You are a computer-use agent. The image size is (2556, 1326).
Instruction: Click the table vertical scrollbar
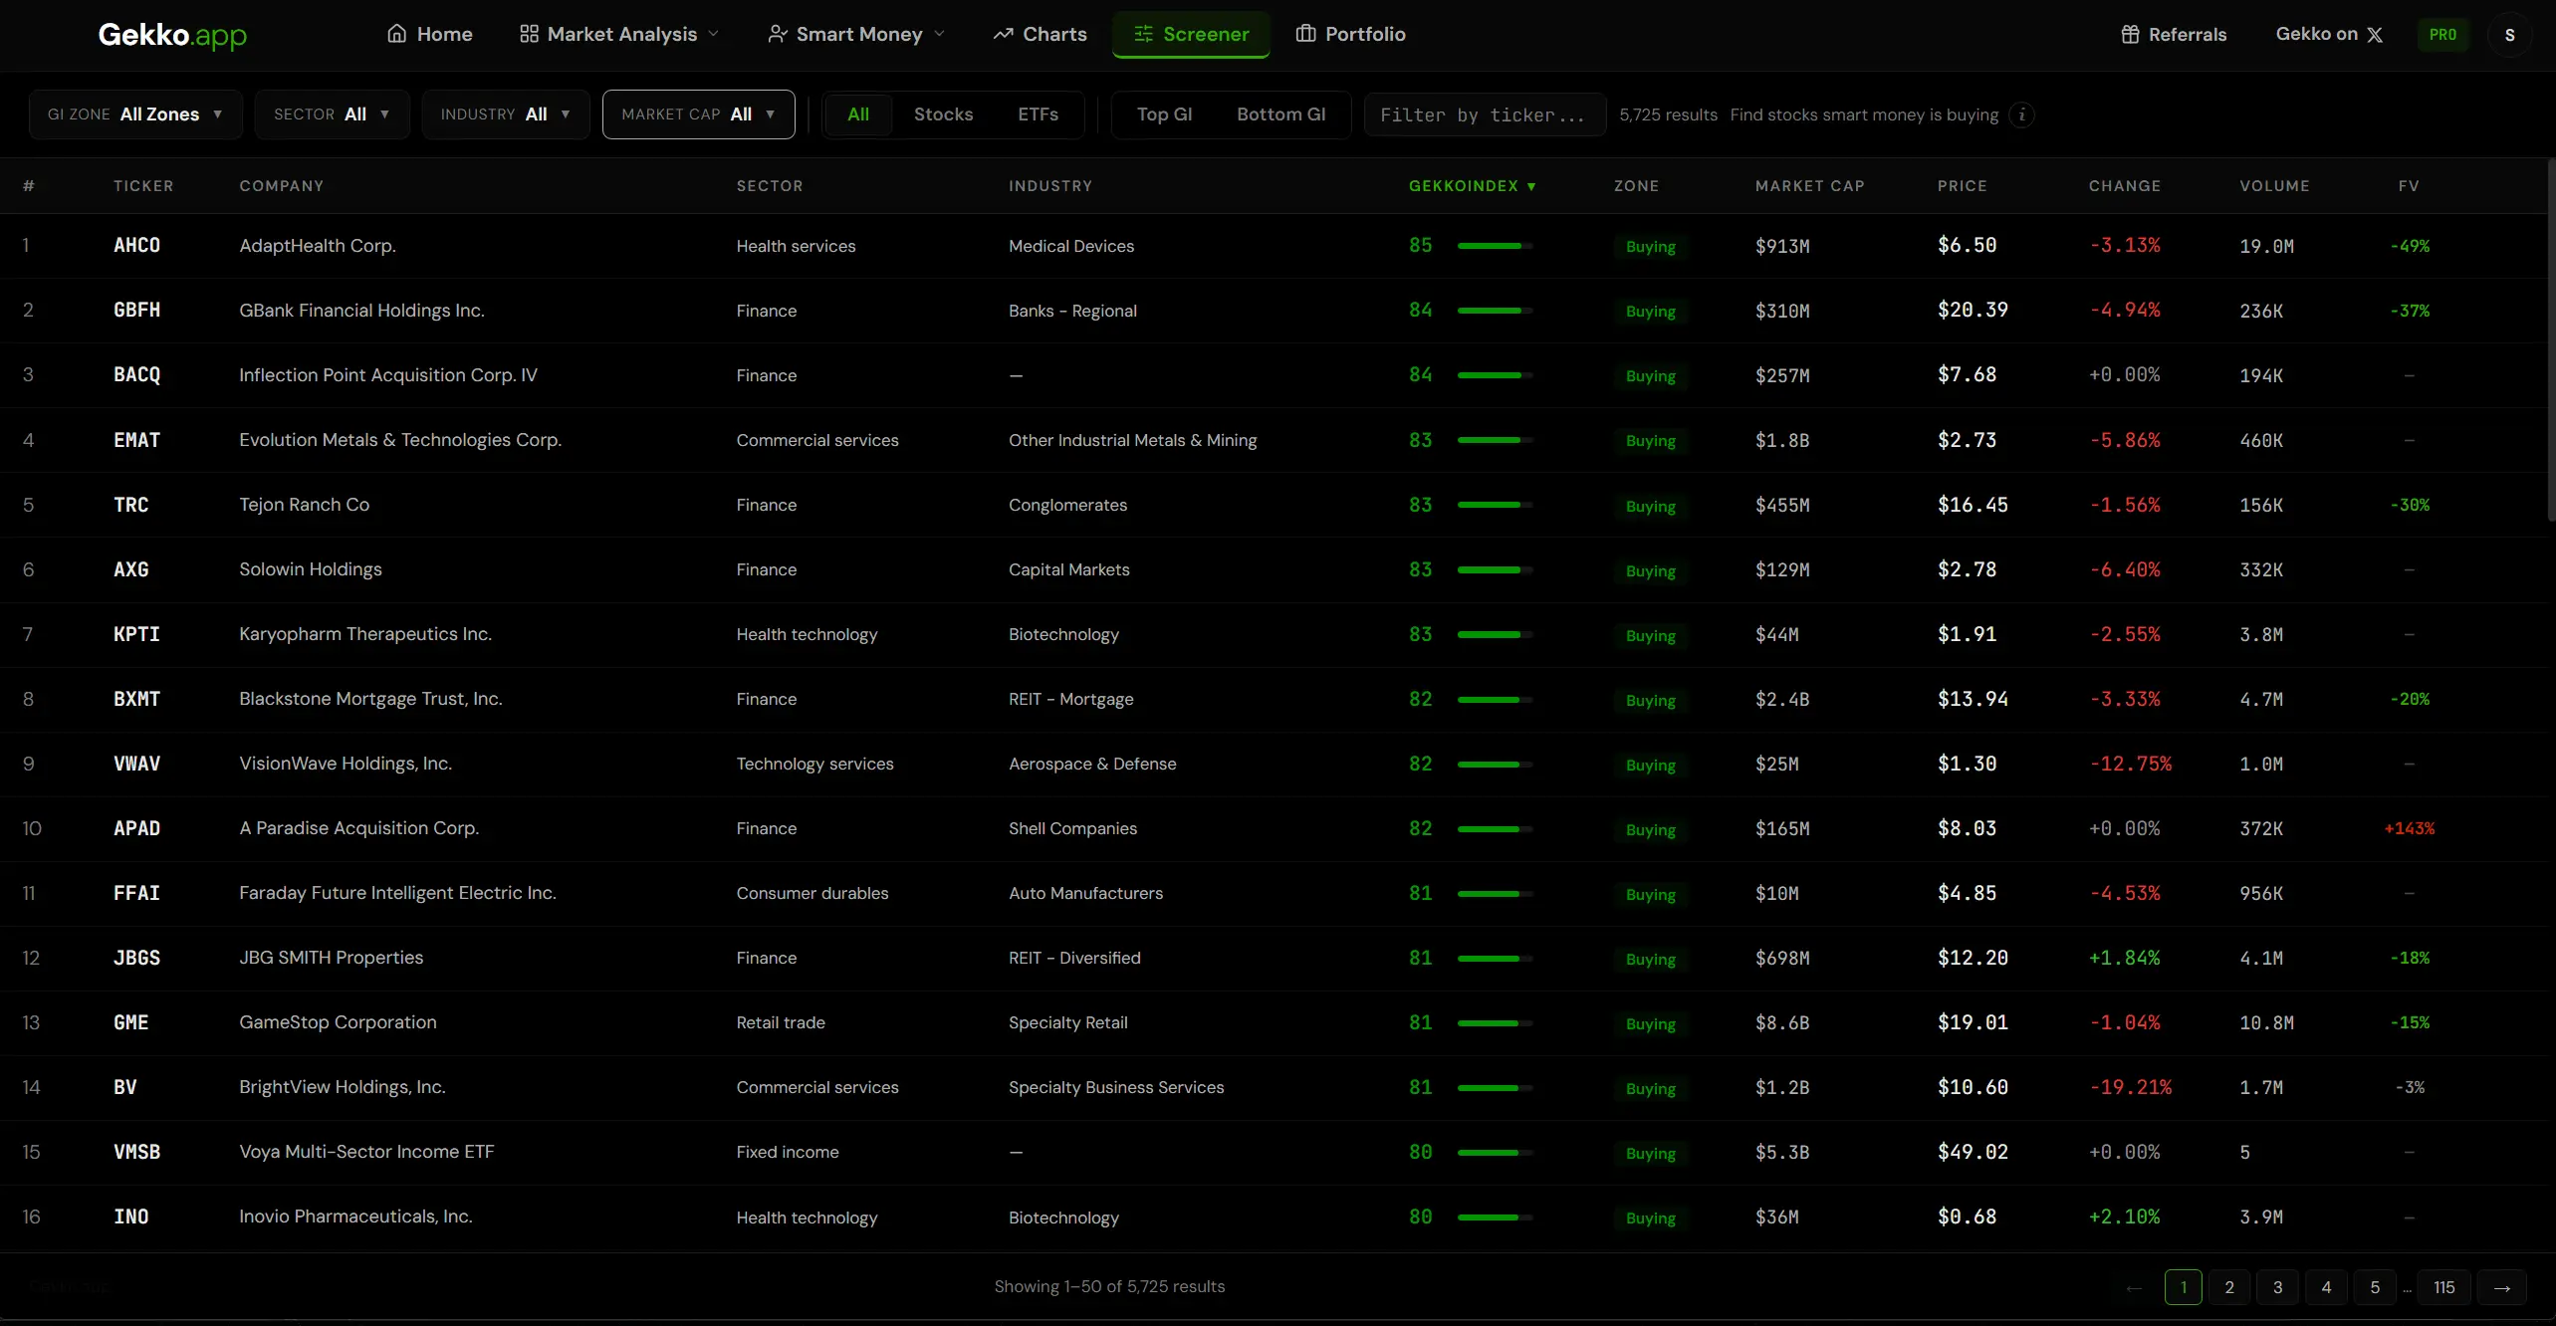point(2551,338)
